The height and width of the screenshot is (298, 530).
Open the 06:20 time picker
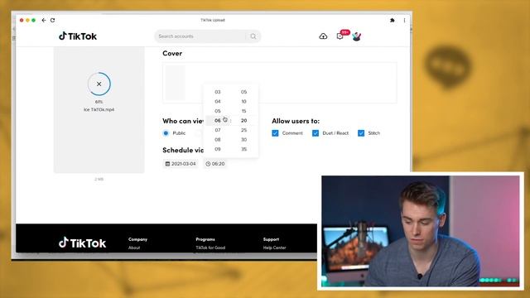[215, 164]
